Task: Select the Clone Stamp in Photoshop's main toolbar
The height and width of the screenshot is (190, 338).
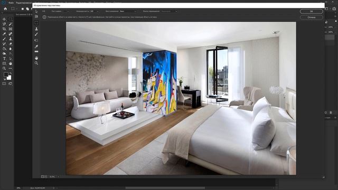Action: point(11,39)
